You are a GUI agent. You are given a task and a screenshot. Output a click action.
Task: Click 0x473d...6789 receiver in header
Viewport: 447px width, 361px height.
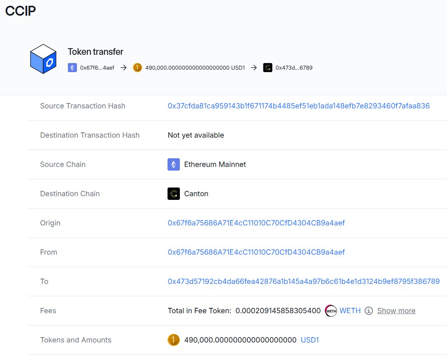click(x=294, y=68)
